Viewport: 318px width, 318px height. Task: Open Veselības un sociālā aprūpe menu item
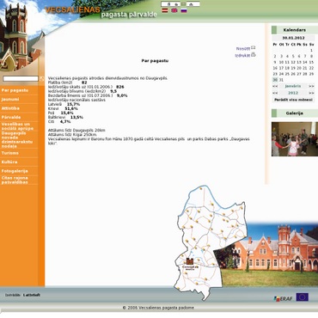click(17, 126)
